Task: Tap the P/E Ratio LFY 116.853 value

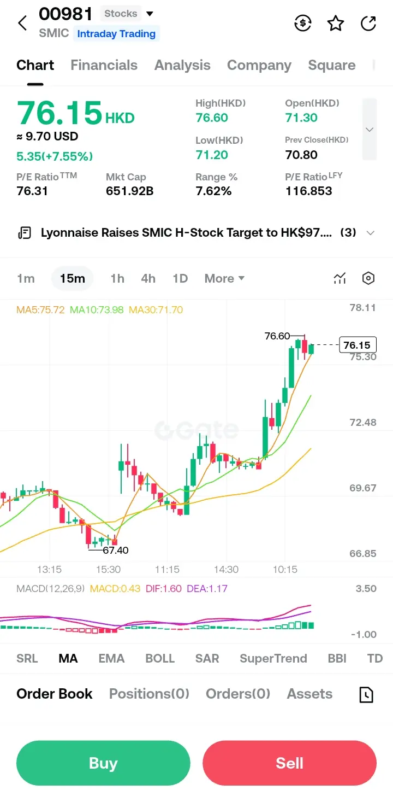Action: tap(309, 191)
